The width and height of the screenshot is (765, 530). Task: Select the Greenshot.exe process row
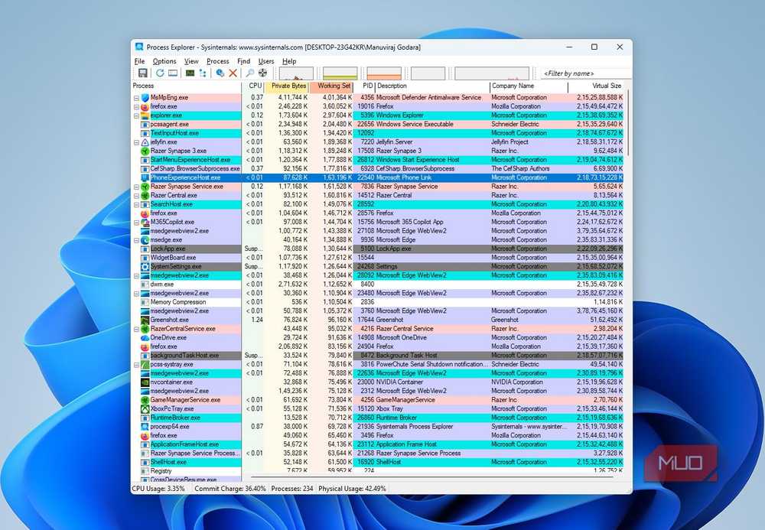point(378,320)
